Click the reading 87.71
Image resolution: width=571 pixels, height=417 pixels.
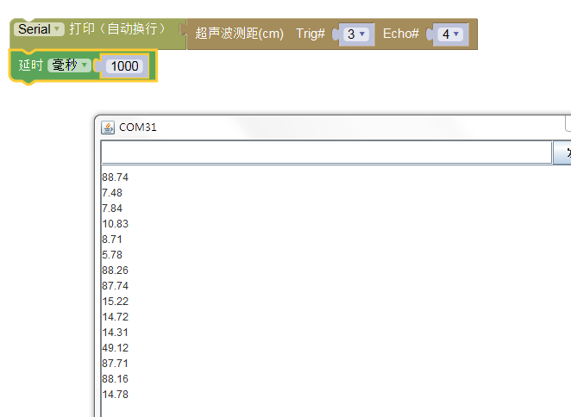(115, 363)
